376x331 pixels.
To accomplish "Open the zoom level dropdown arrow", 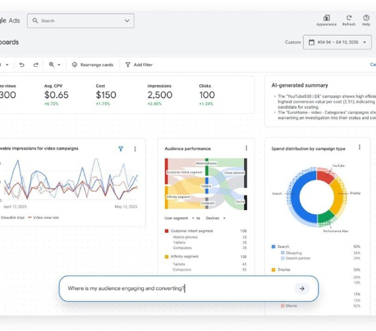I will click(x=59, y=65).
